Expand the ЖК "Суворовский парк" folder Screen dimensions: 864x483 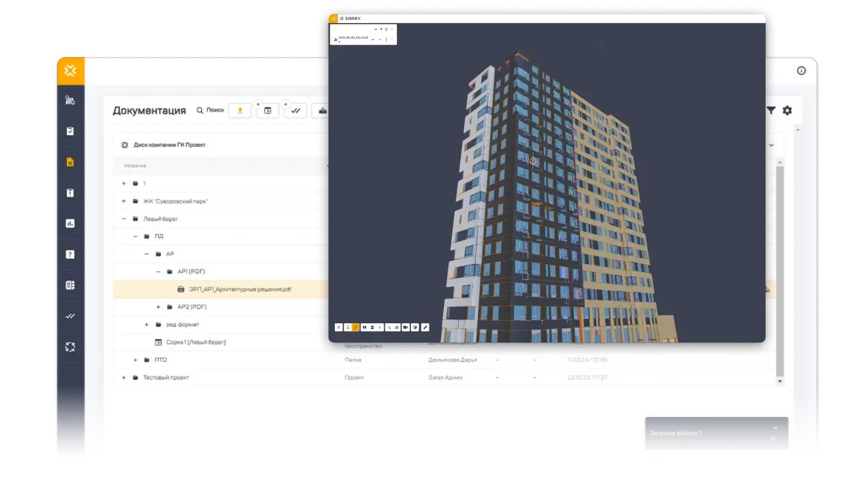[x=124, y=201]
